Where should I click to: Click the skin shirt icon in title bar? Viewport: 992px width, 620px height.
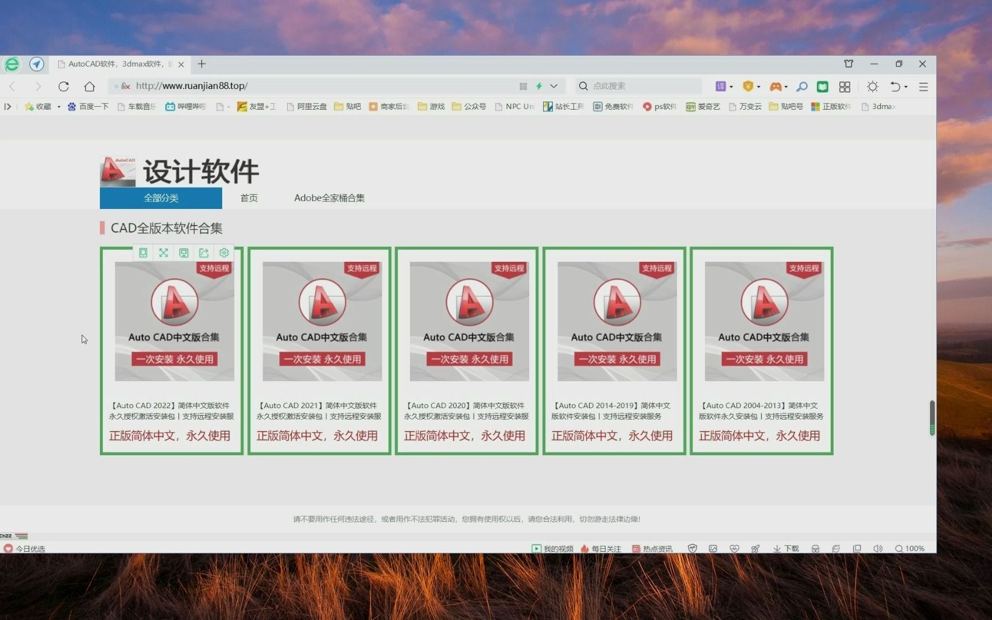848,64
